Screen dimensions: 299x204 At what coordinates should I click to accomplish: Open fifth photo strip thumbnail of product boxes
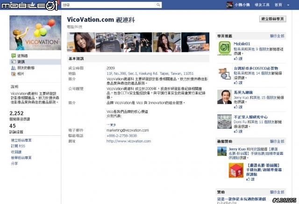tap(195, 42)
